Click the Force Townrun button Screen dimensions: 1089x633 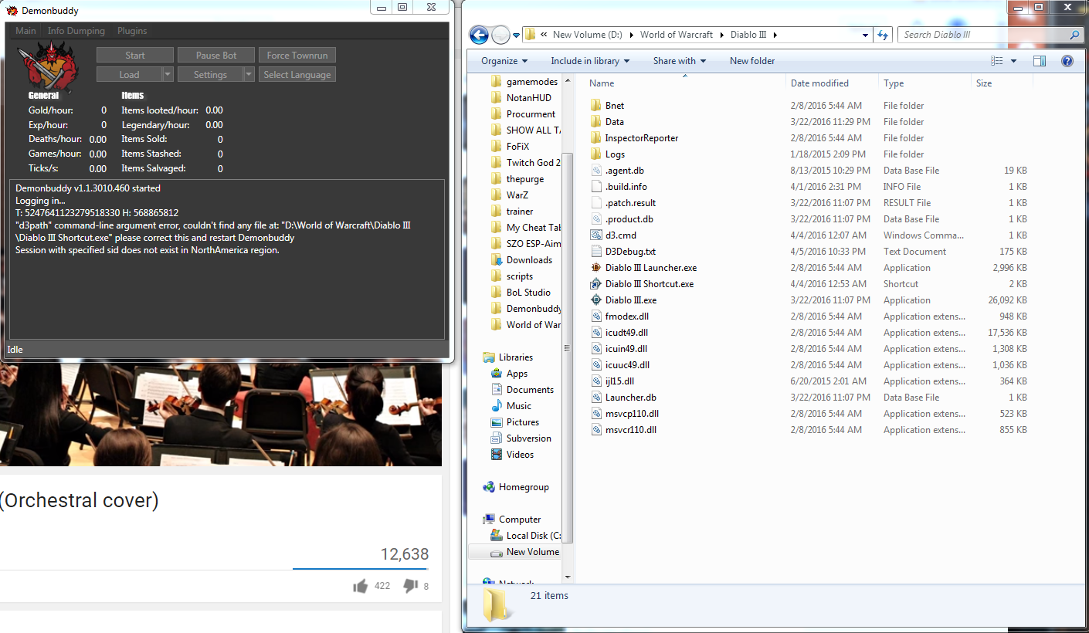coord(297,56)
